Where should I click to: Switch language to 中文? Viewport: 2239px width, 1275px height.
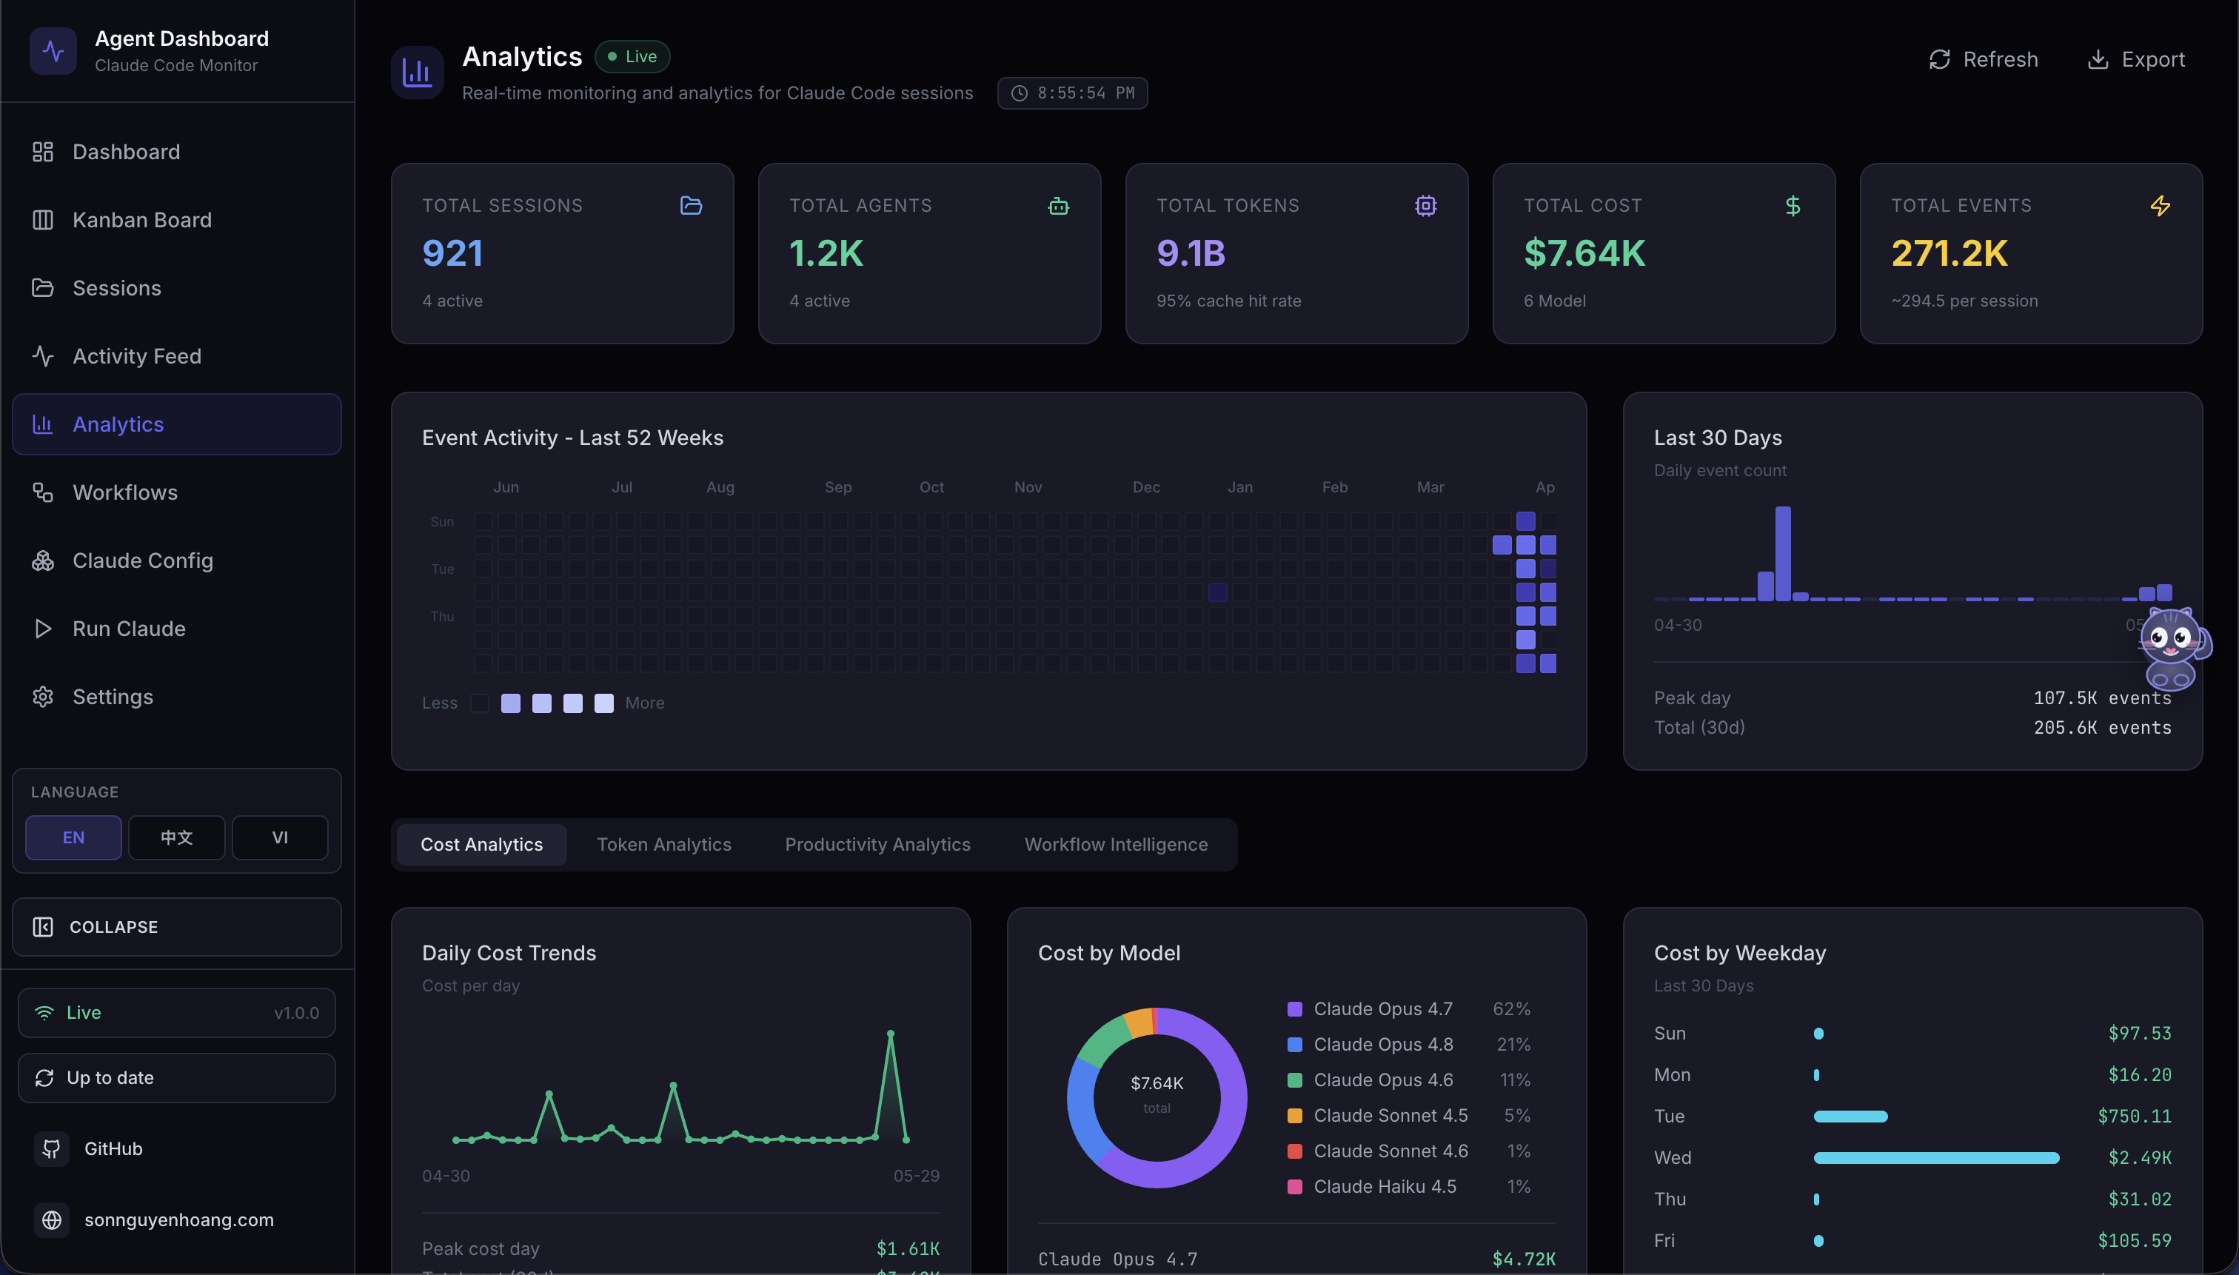coord(177,838)
